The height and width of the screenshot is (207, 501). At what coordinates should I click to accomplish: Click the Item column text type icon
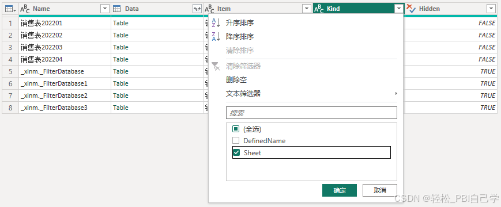coord(209,9)
